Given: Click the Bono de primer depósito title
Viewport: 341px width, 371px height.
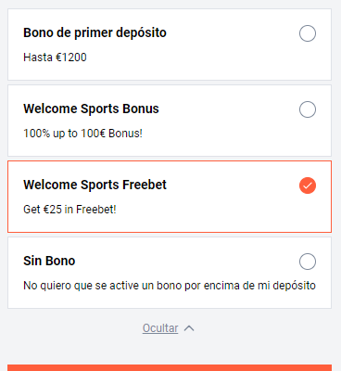Looking at the screenshot, I should click(x=95, y=32).
